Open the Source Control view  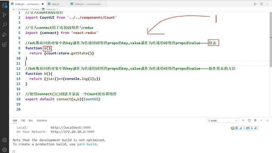(5, 15)
